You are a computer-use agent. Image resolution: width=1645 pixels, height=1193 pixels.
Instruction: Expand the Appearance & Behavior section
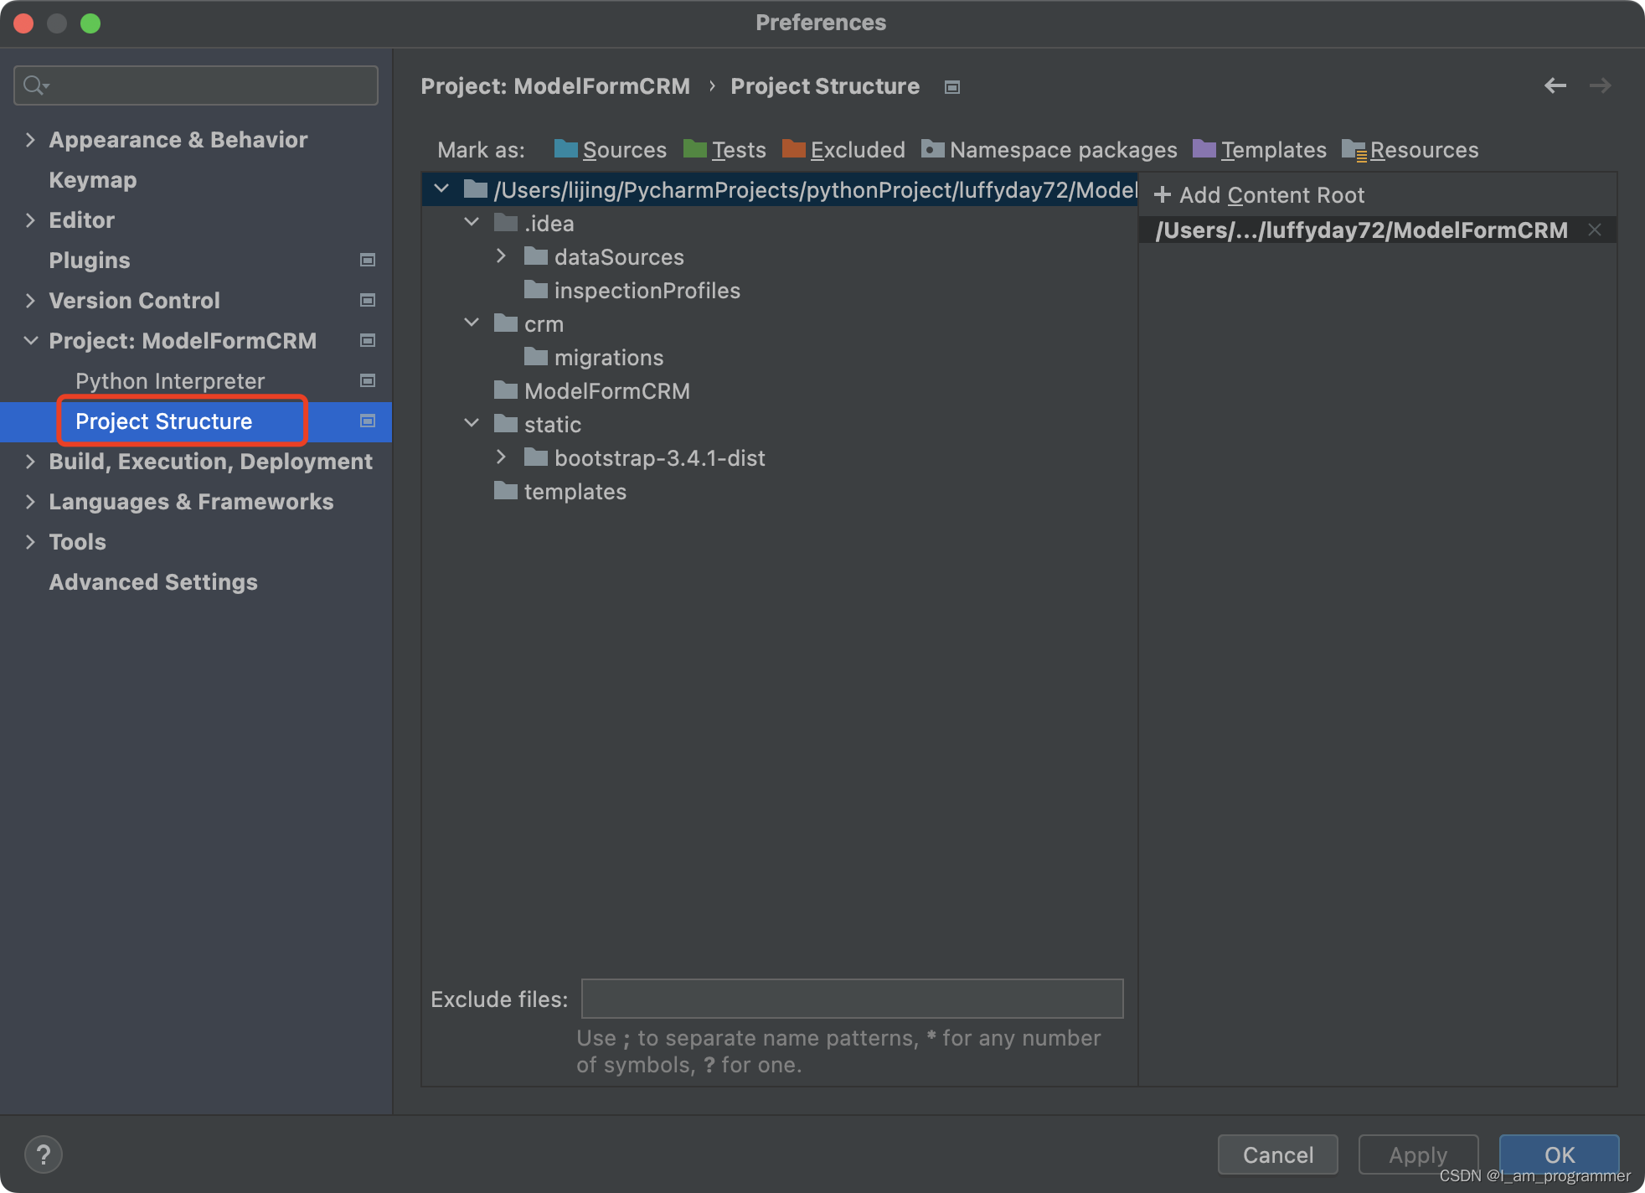[30, 139]
